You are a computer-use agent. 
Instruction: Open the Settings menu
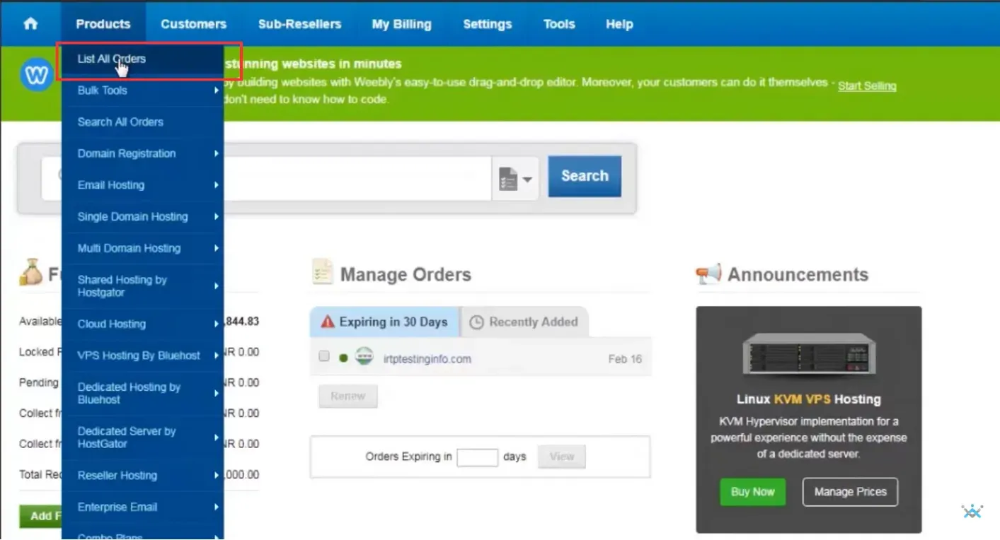[487, 24]
